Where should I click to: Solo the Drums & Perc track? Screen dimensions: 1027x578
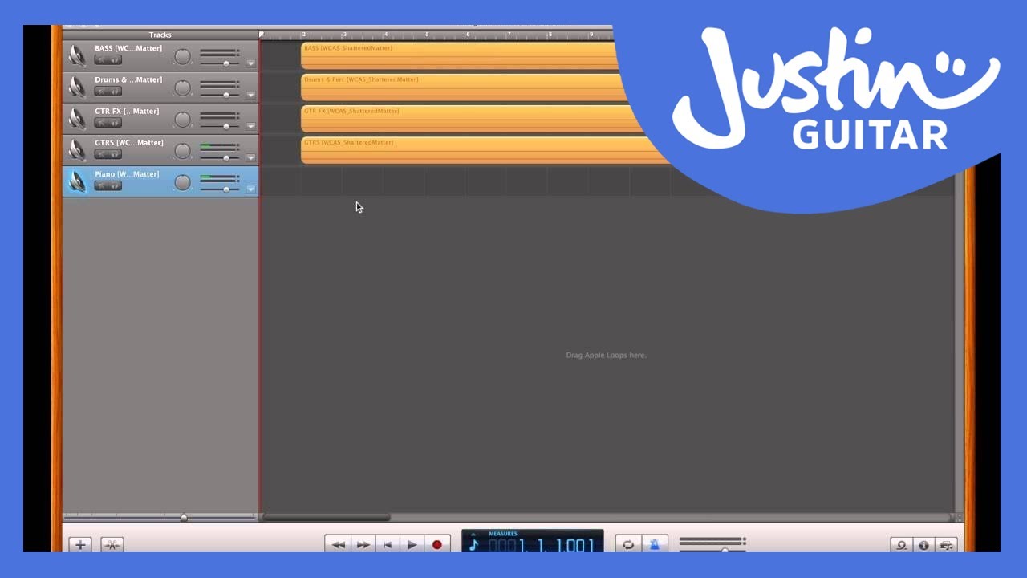tap(116, 92)
